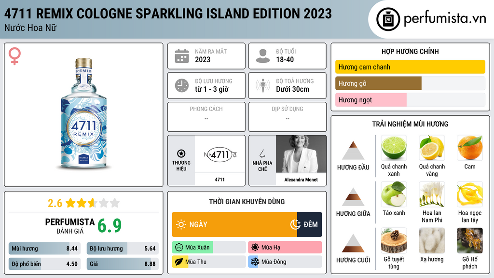Click the Mùi hương 8.44 rating bar

[x=44, y=249]
